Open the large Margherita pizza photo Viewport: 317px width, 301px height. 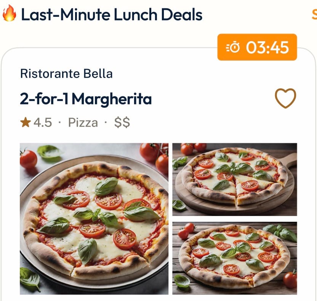coord(94,219)
